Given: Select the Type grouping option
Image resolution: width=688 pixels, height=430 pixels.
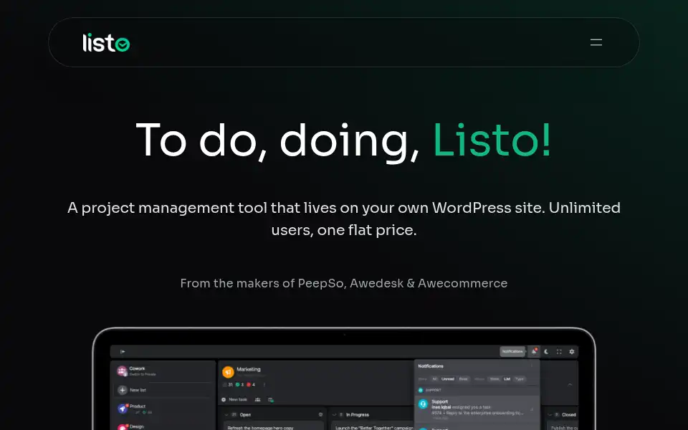Looking at the screenshot, I should (x=520, y=379).
